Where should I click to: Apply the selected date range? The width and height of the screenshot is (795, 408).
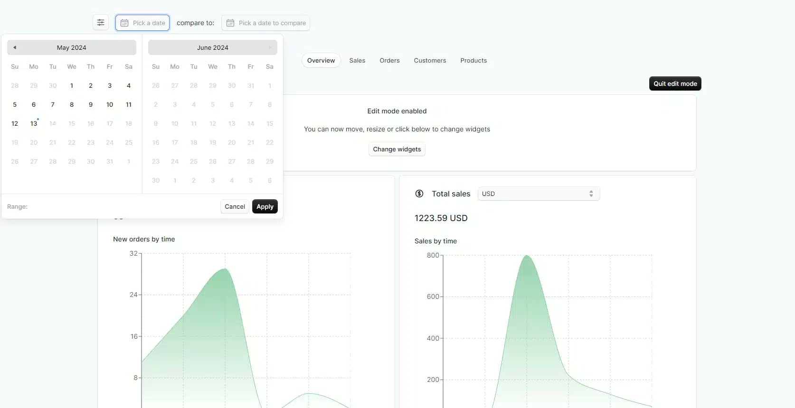coord(265,206)
